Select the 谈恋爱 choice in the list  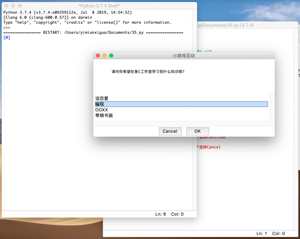click(102, 99)
